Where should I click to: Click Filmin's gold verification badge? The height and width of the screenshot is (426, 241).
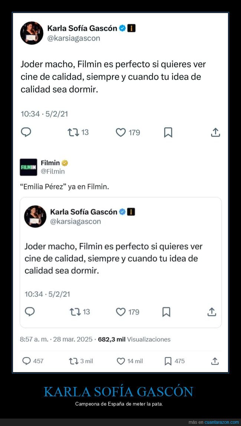coord(65,162)
